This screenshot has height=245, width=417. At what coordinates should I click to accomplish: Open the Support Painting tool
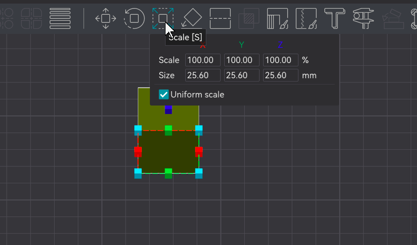click(x=277, y=19)
